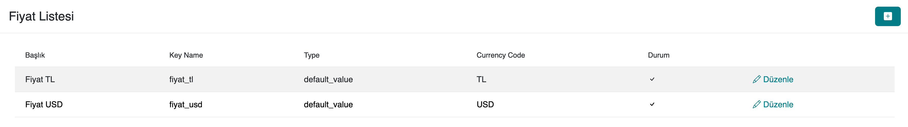This screenshot has width=908, height=127.
Task: Click the pencil icon in Fiyat TL row
Action: 756,80
